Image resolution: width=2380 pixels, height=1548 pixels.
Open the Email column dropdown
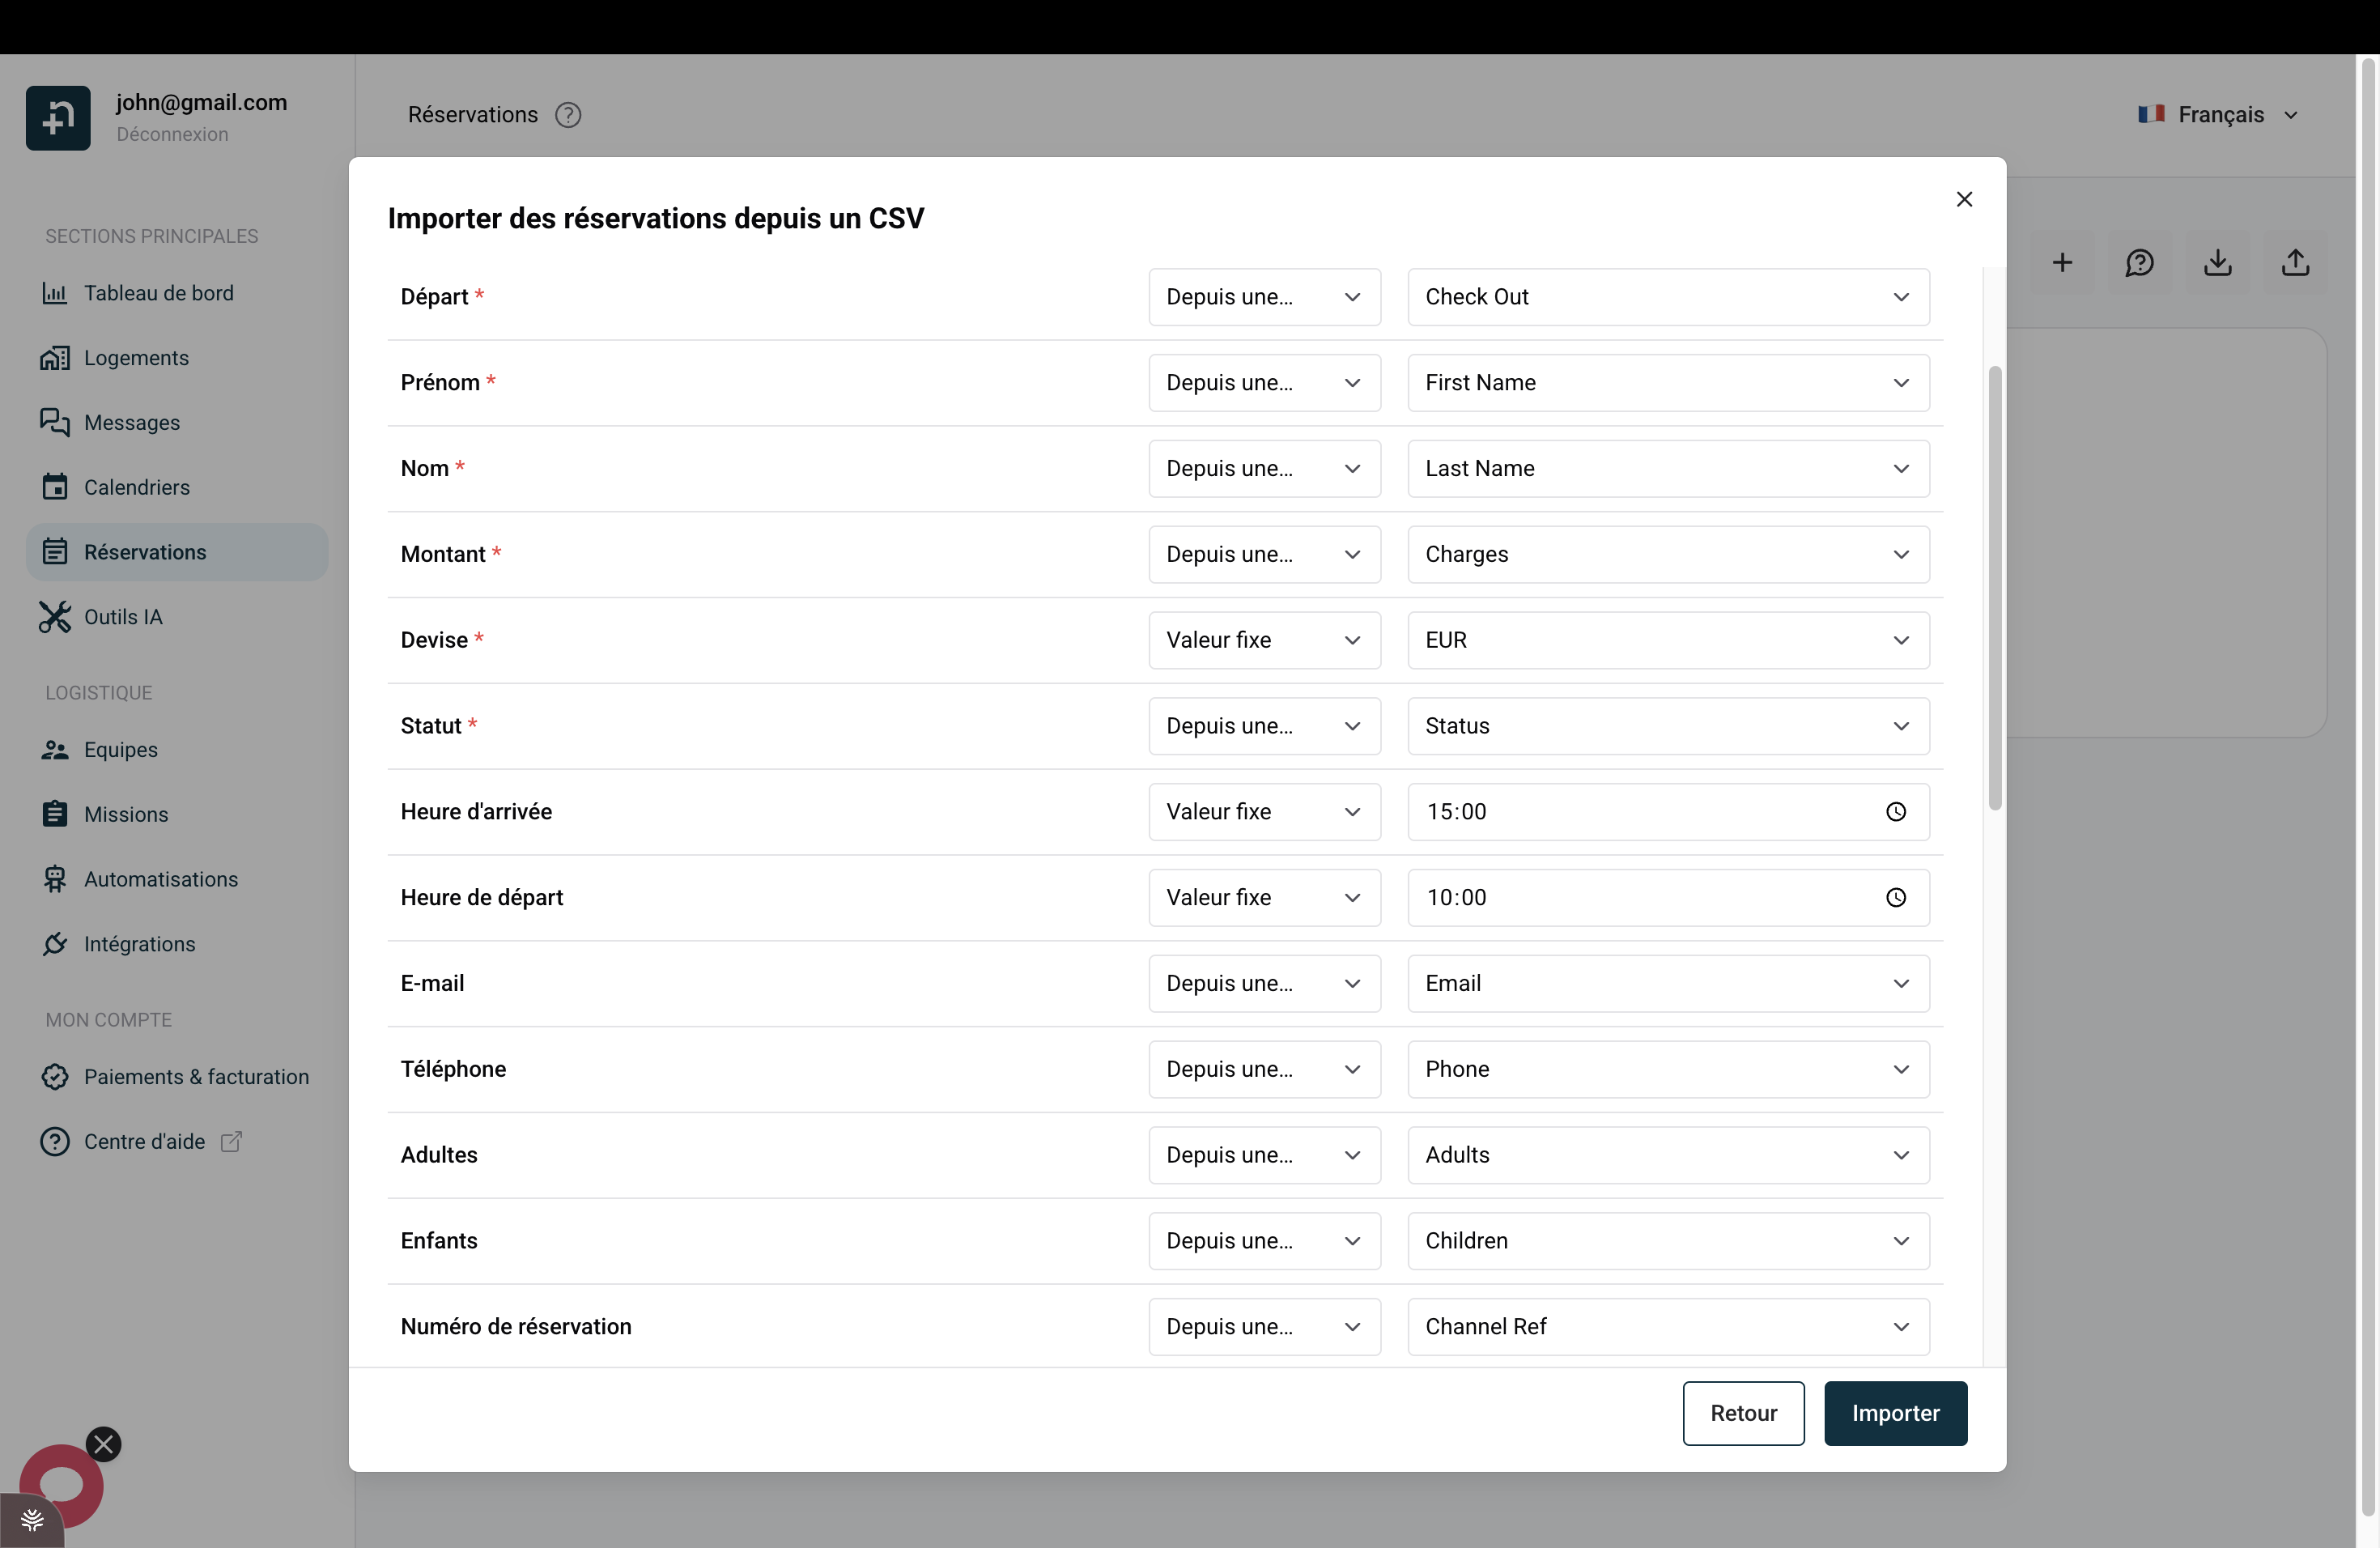click(1668, 984)
